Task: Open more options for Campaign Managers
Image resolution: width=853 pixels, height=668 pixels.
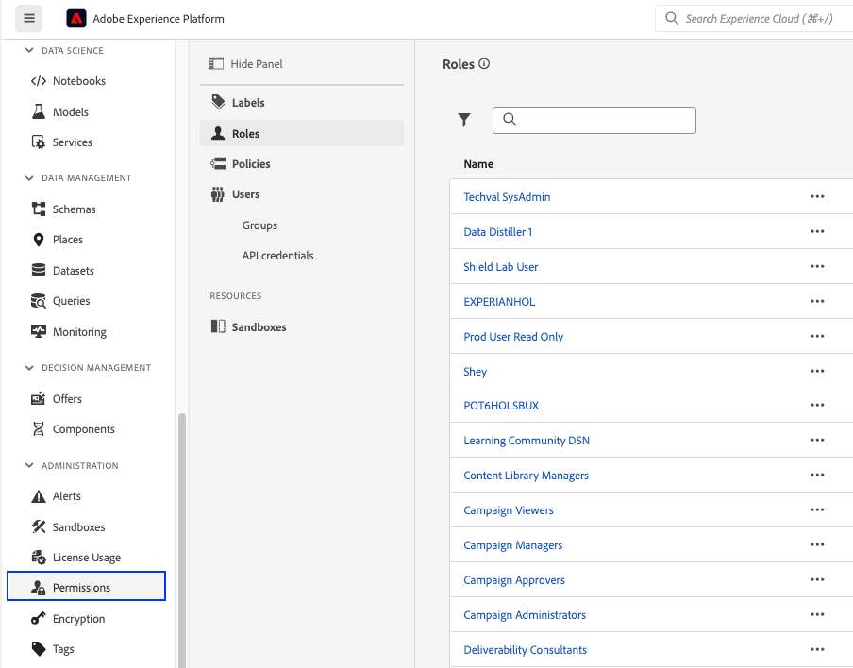Action: click(817, 544)
